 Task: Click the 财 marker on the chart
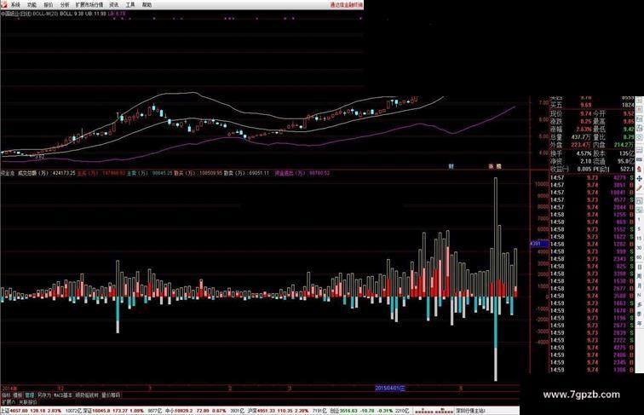(451, 166)
